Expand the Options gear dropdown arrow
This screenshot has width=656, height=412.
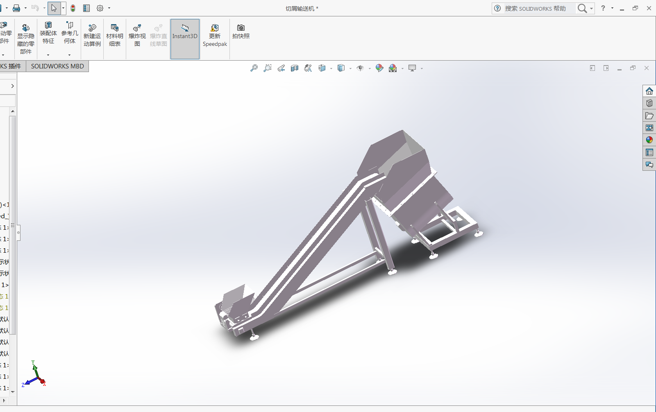(109, 8)
